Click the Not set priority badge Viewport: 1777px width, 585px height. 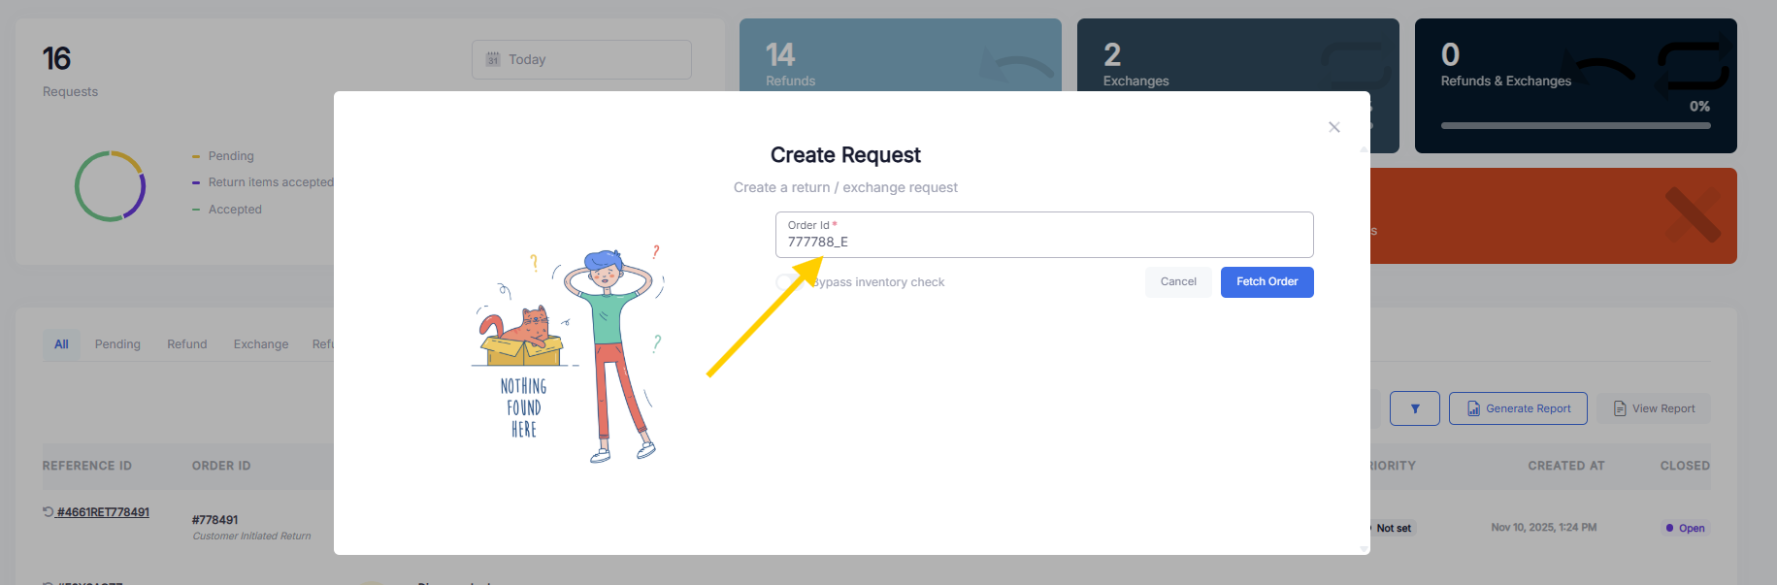(1393, 528)
